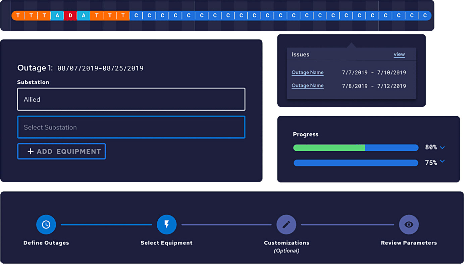472x275 pixels.
Task: Click the Select Equipment step label
Action: (167, 243)
